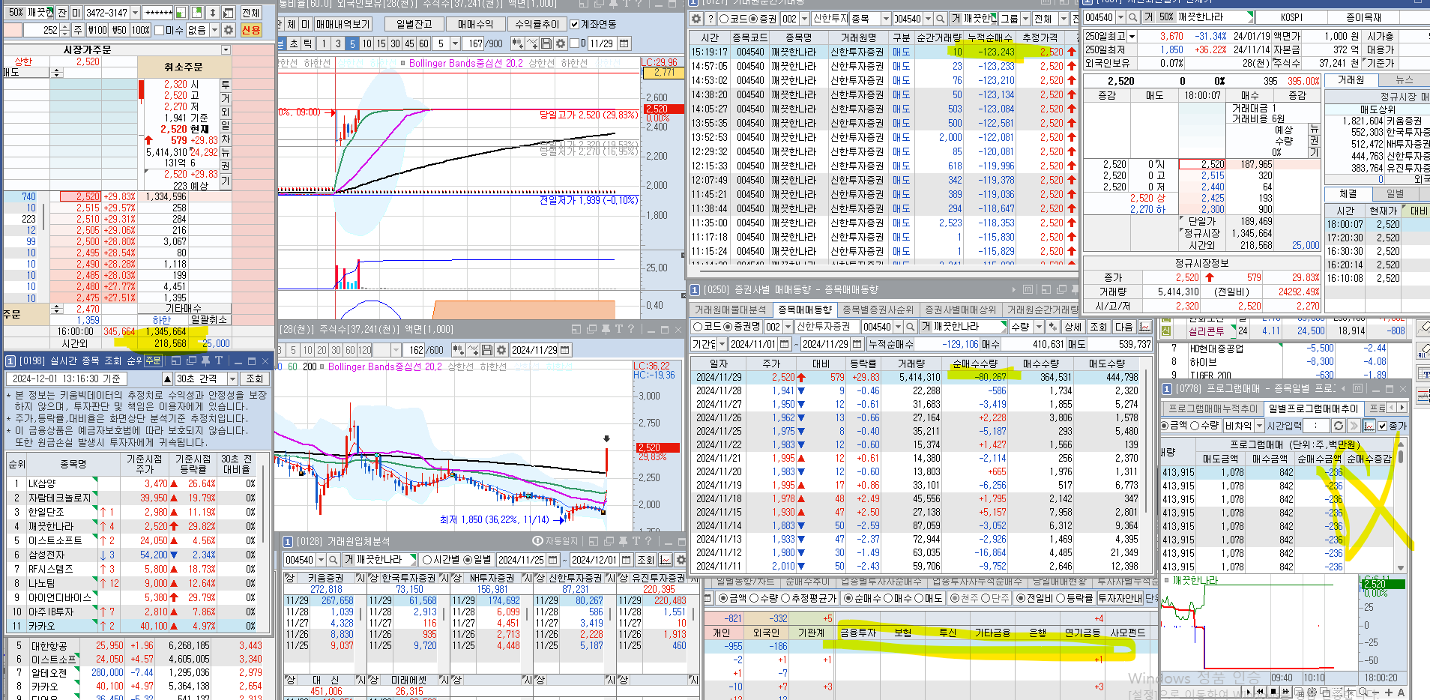Select 10-minute interval button in chart toolbar

tap(366, 44)
